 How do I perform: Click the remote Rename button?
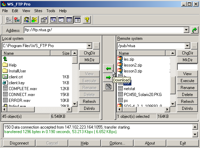[187, 88]
